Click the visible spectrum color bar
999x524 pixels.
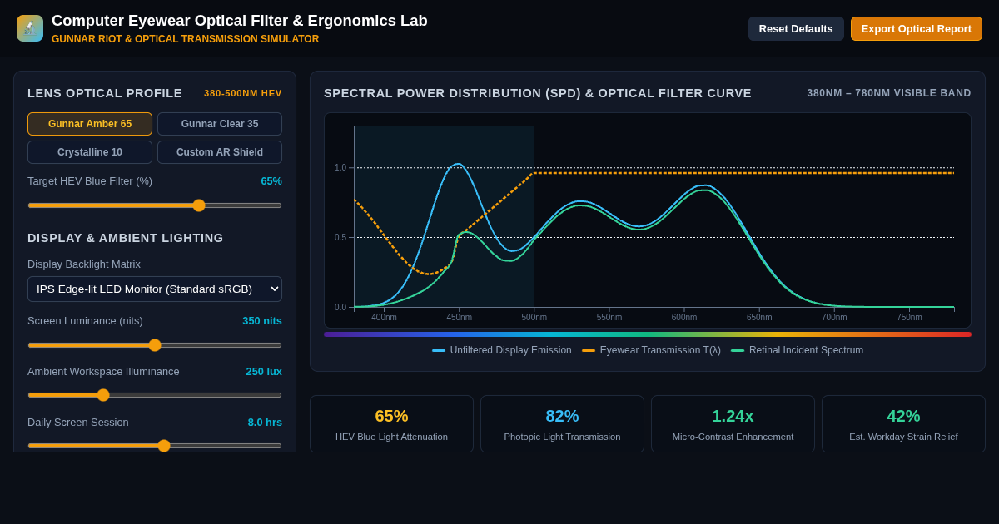tap(648, 334)
